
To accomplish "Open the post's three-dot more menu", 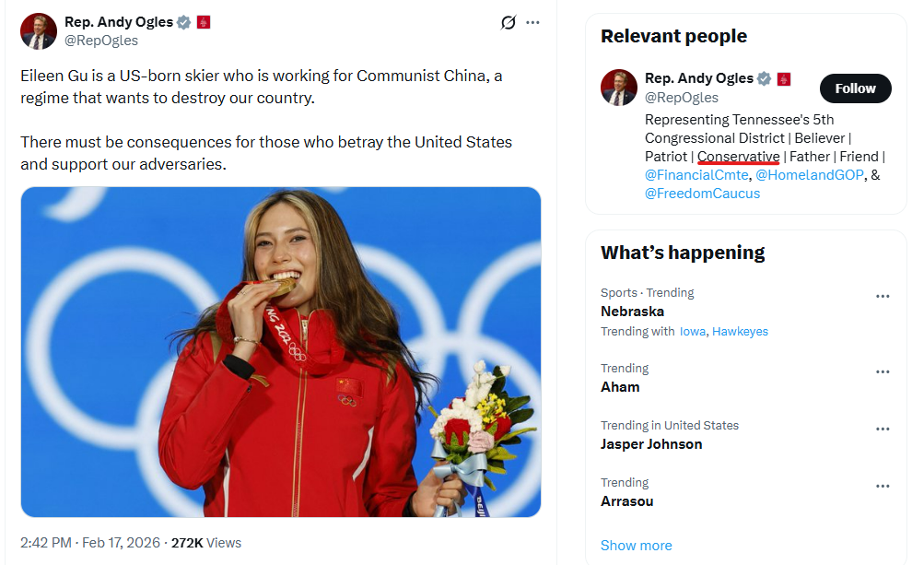I will 532,23.
